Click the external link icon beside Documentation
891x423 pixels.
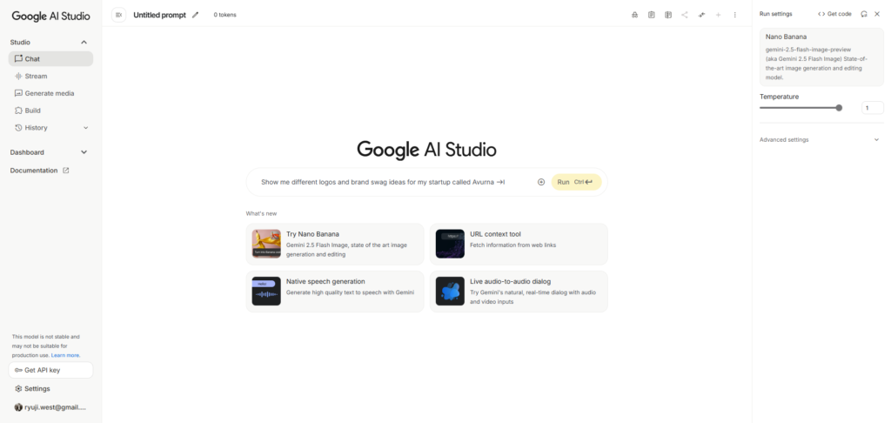tap(66, 170)
